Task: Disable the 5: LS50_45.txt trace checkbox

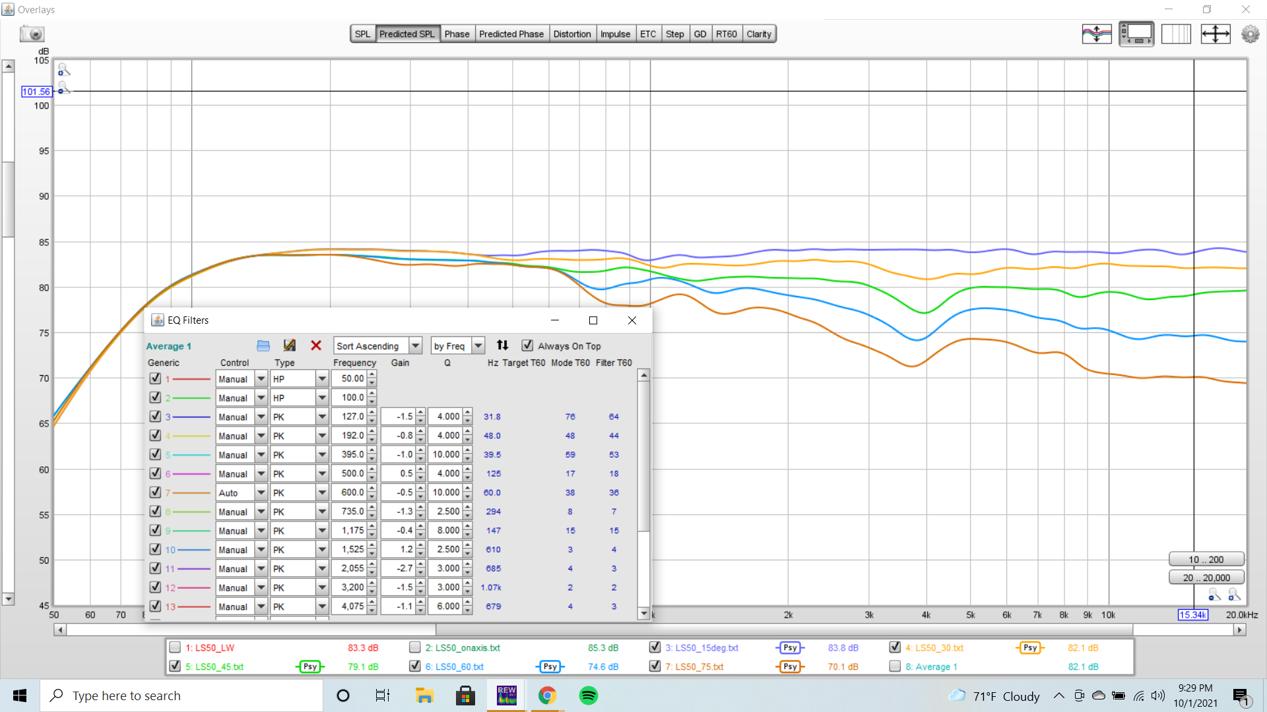Action: click(x=175, y=666)
